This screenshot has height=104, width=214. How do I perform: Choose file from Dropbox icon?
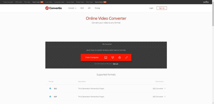(113, 57)
